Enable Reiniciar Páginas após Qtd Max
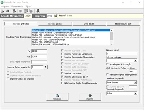This screenshot has width=144, height=110. point(108,75)
